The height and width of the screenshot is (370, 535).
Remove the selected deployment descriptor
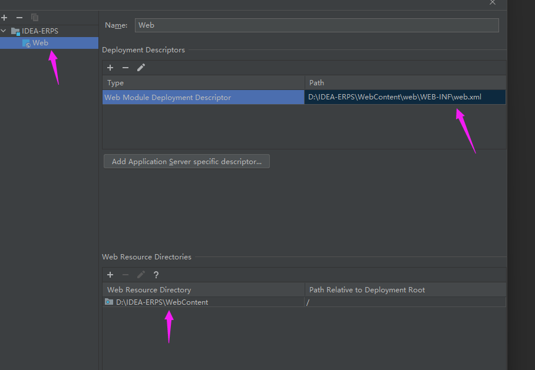tap(126, 68)
